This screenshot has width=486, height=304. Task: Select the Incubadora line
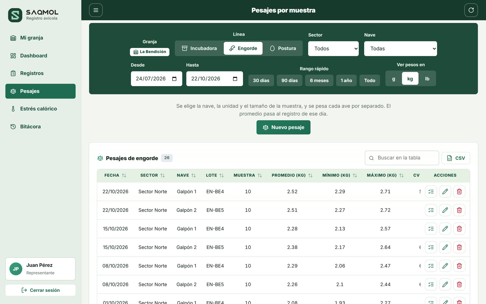coord(199,48)
